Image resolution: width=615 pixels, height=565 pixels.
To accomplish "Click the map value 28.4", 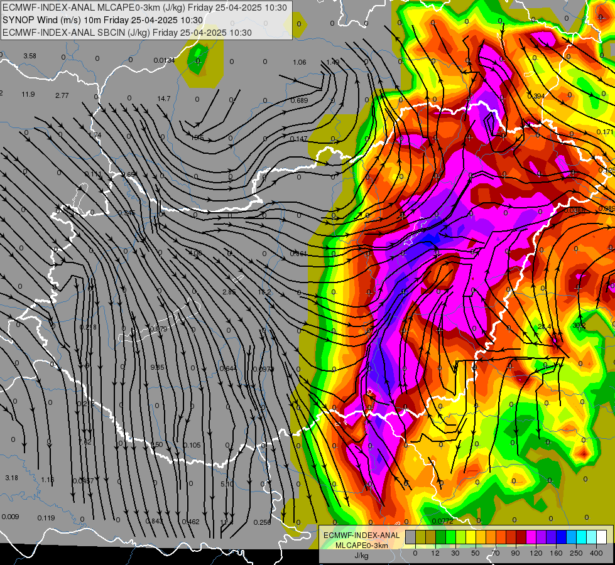I will point(545,326).
